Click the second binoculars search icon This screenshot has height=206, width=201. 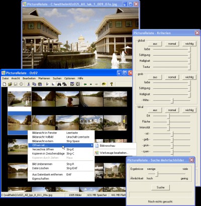coord(64,84)
